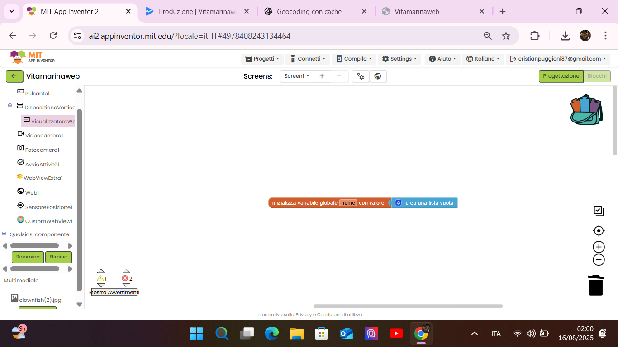Click the yellow warning triangle indicator
The width and height of the screenshot is (618, 347).
tap(100, 278)
